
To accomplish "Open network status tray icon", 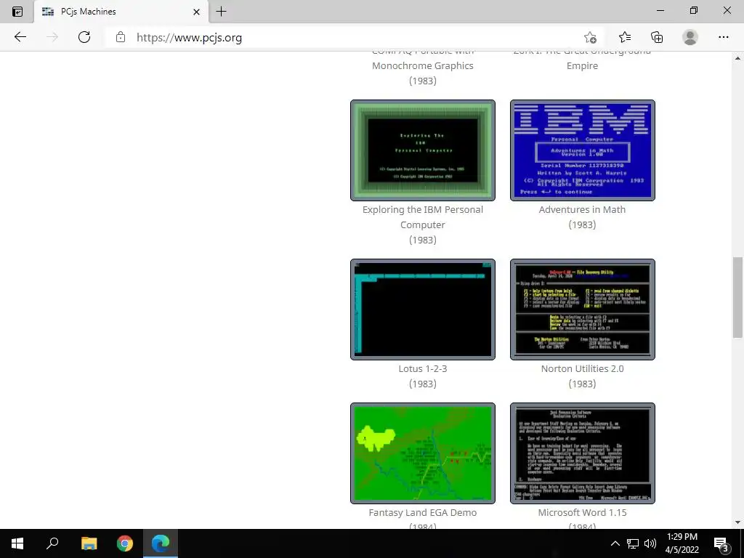I will point(633,543).
